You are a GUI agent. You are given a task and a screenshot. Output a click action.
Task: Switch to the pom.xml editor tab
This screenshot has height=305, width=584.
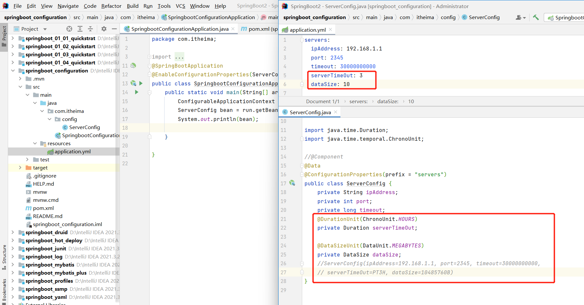point(259,29)
